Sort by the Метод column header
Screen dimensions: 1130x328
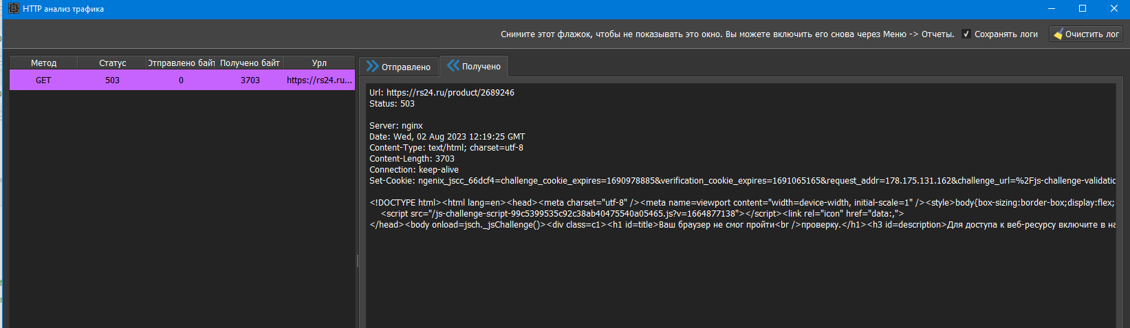click(x=43, y=63)
